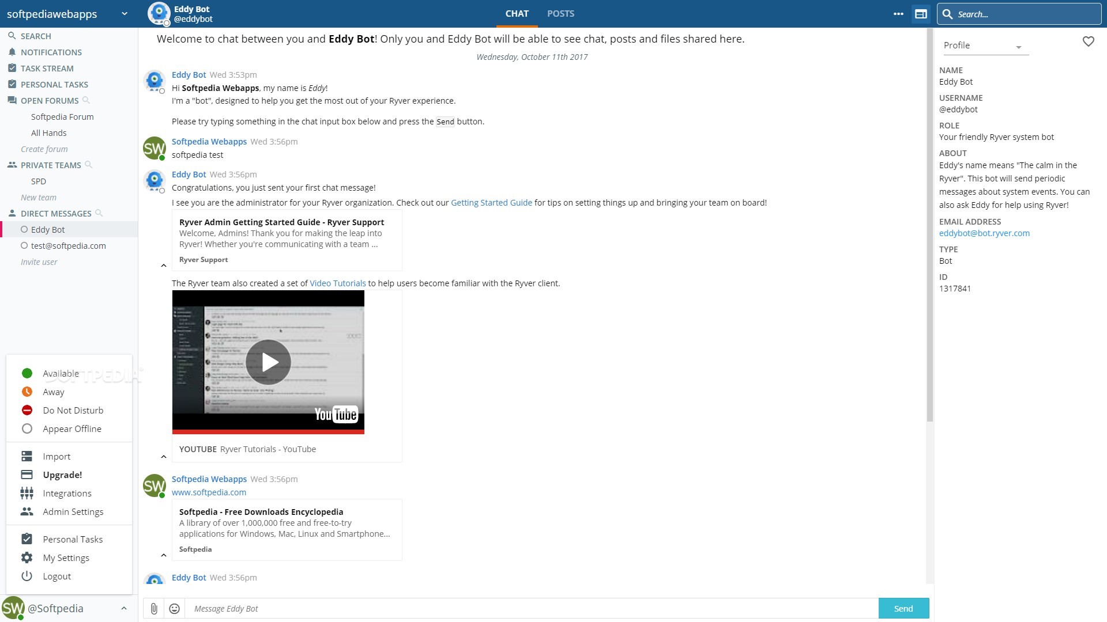
Task: Click the My Settings gear icon
Action: pyautogui.click(x=27, y=557)
